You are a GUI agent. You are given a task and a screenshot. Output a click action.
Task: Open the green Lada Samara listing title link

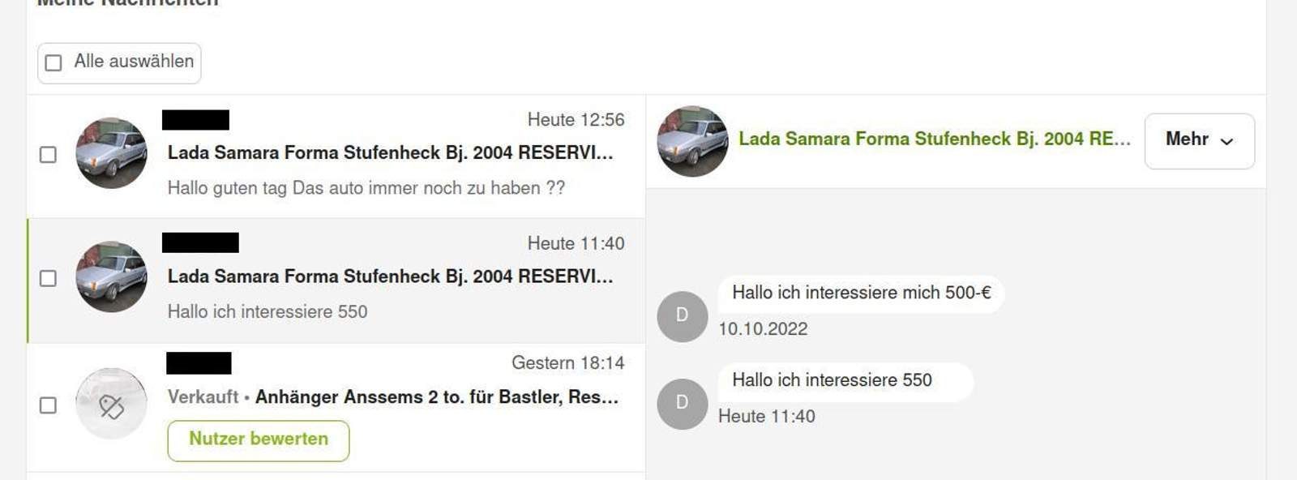point(934,139)
